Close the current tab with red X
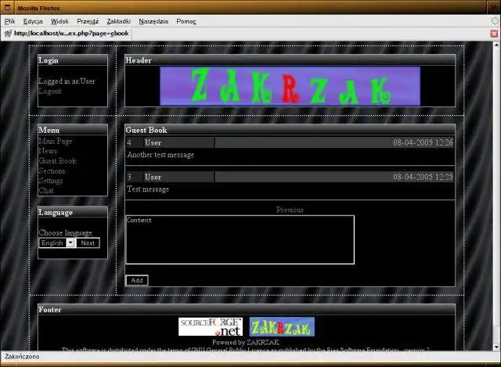The width and height of the screenshot is (501, 367). point(494,33)
